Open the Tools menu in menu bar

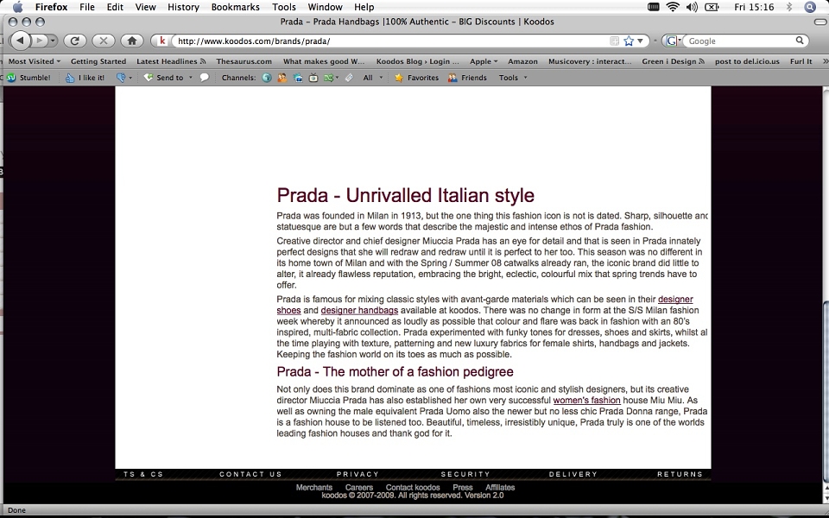click(x=284, y=7)
